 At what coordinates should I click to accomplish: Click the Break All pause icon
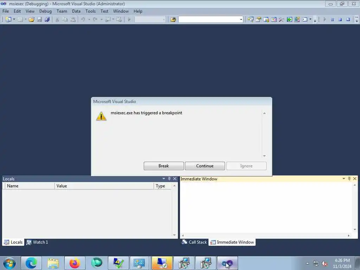(x=333, y=20)
